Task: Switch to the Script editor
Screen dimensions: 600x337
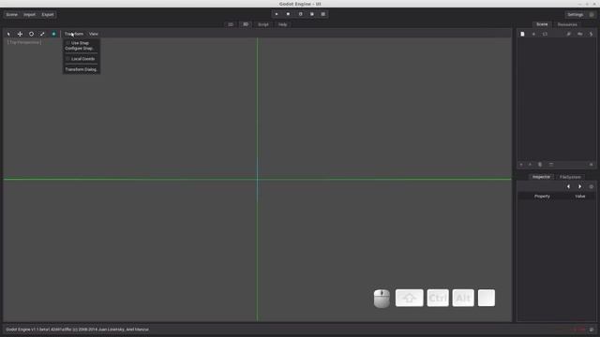Action: click(x=263, y=24)
